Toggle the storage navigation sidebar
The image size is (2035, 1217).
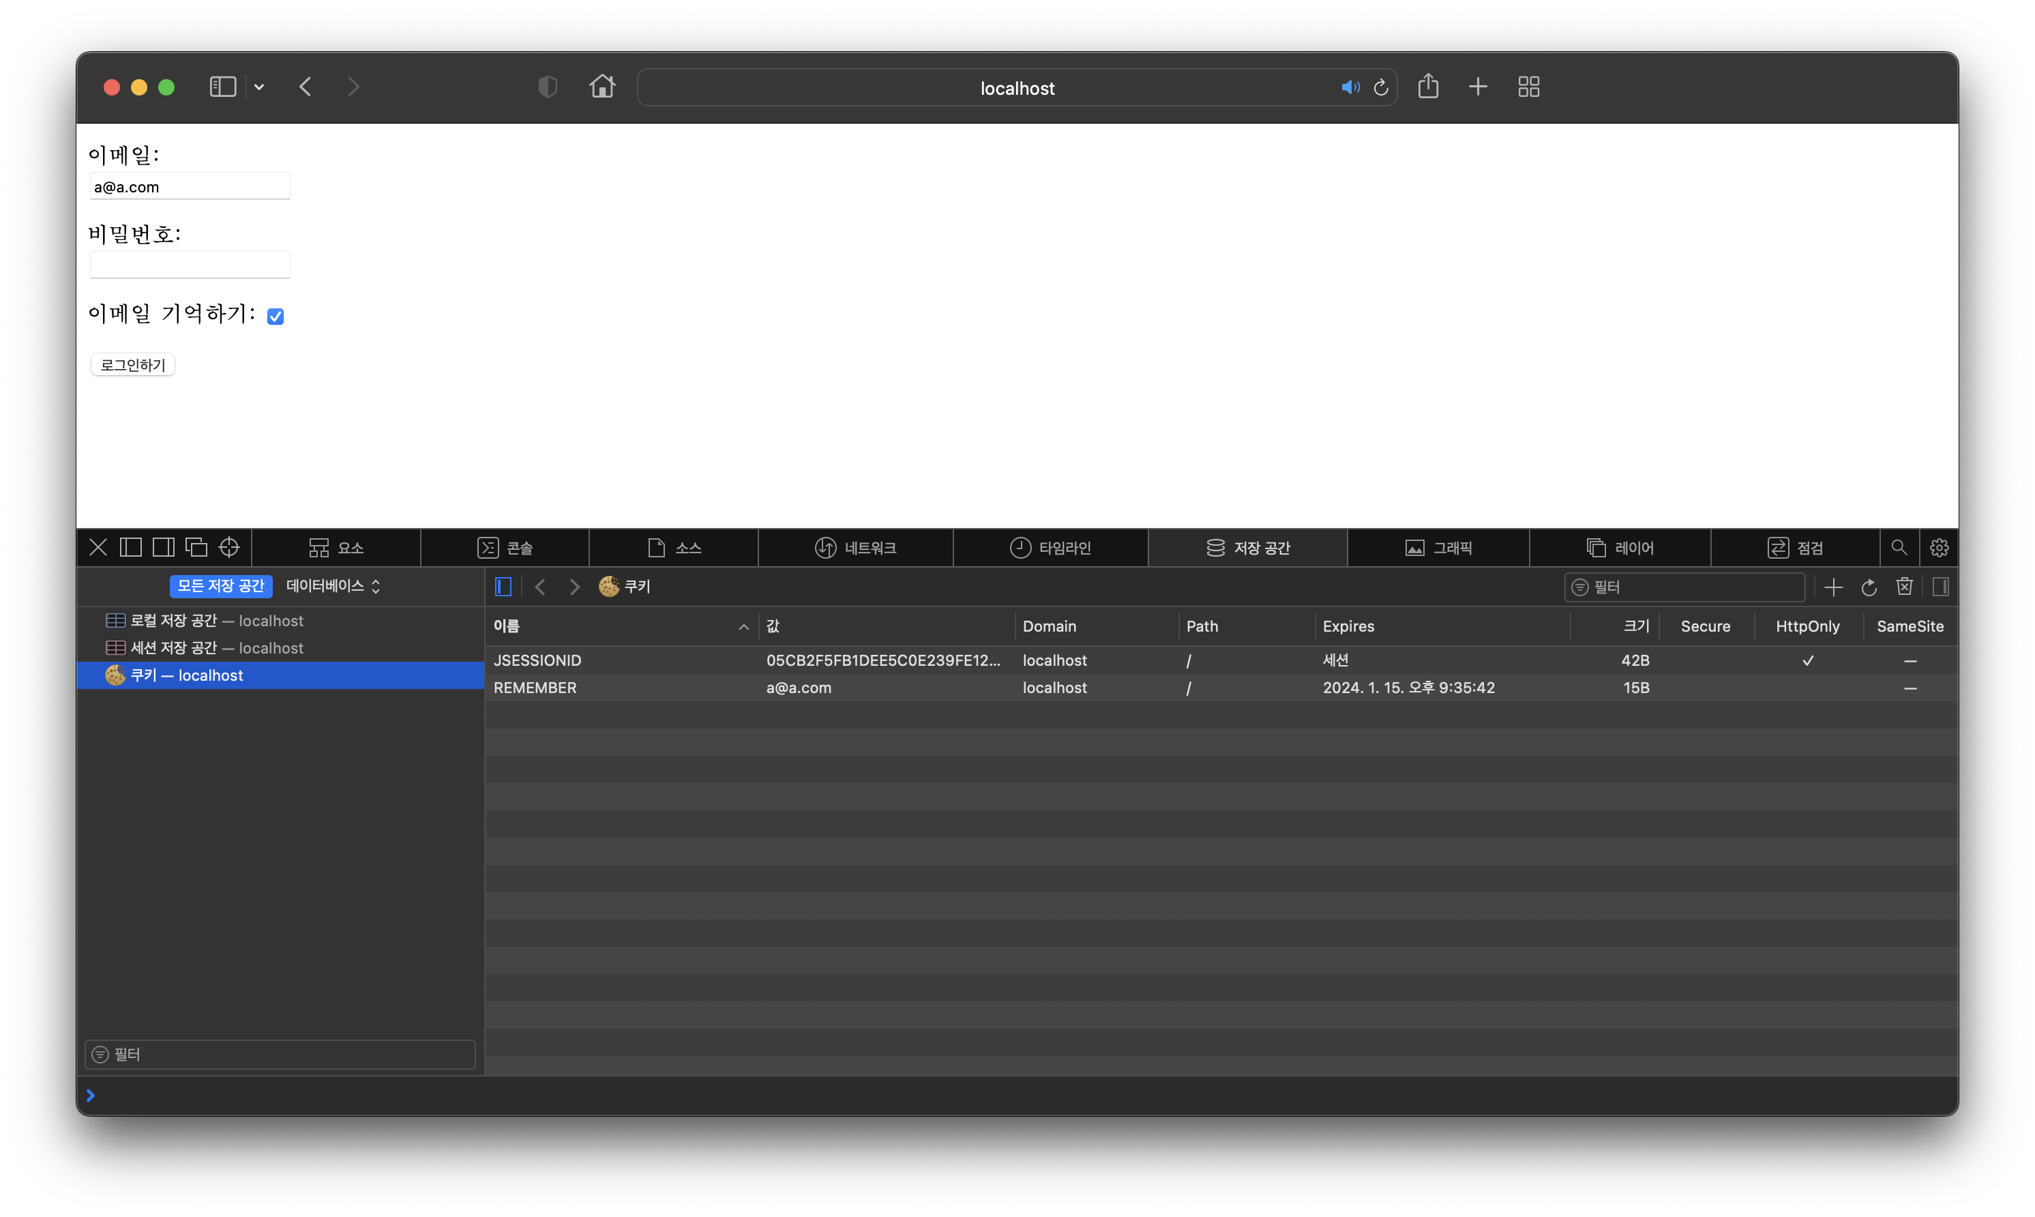pyautogui.click(x=503, y=587)
